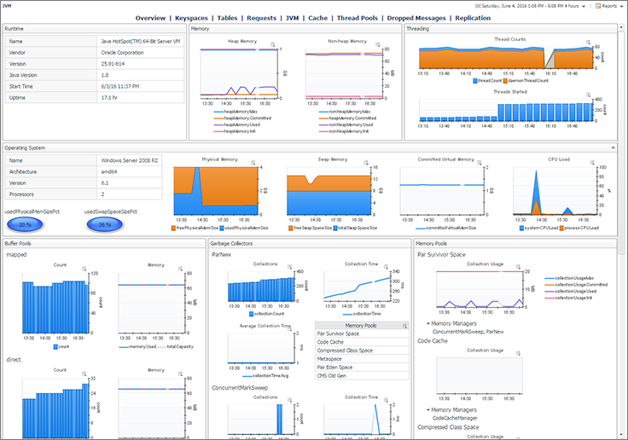Collapse the Operating System panel
This screenshot has height=440, width=628.
point(613,148)
